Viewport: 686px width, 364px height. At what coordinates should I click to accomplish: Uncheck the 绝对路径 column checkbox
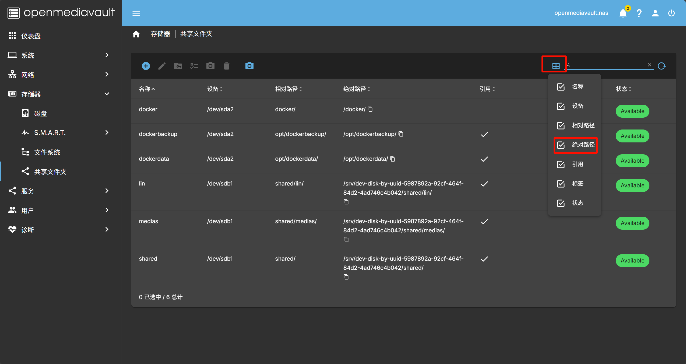pyautogui.click(x=561, y=145)
